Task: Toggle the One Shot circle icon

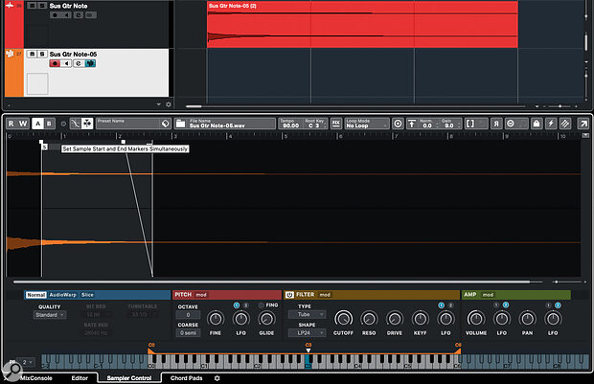Action: (x=398, y=124)
